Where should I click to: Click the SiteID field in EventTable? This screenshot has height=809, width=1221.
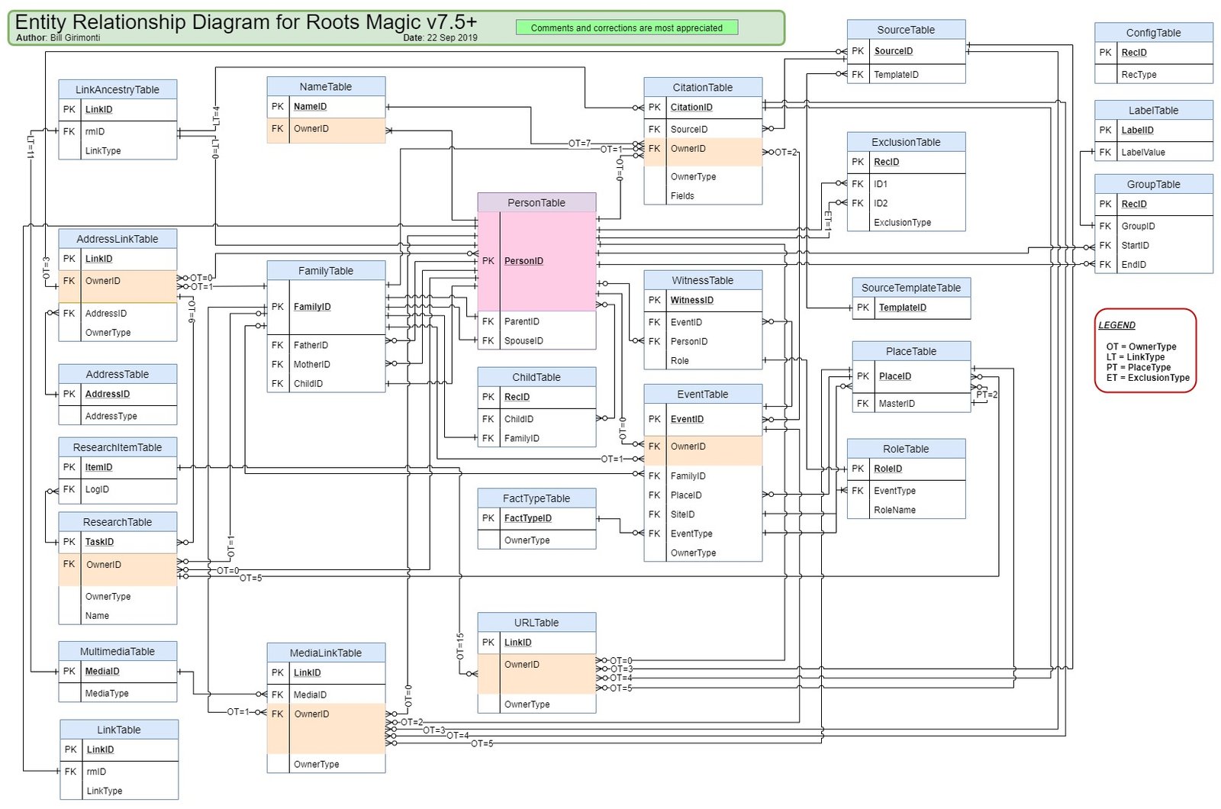pos(682,515)
